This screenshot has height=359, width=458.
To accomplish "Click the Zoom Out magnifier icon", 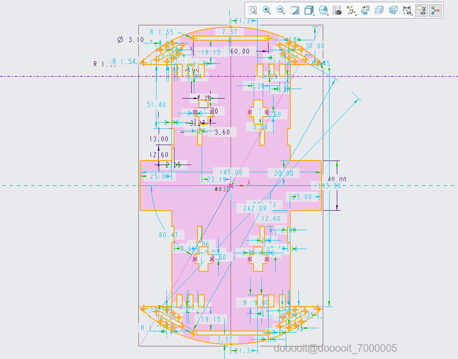I will pyautogui.click(x=281, y=10).
